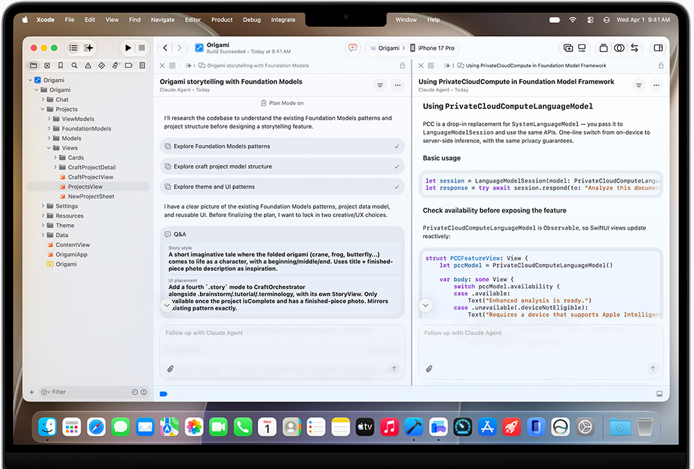Open the Breakpoint navigator
Image resolution: width=694 pixels, height=469 pixels.
click(x=129, y=65)
